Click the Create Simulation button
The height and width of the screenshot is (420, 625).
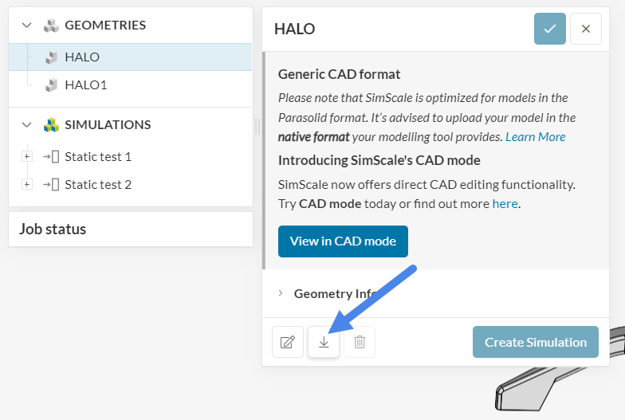click(x=535, y=342)
